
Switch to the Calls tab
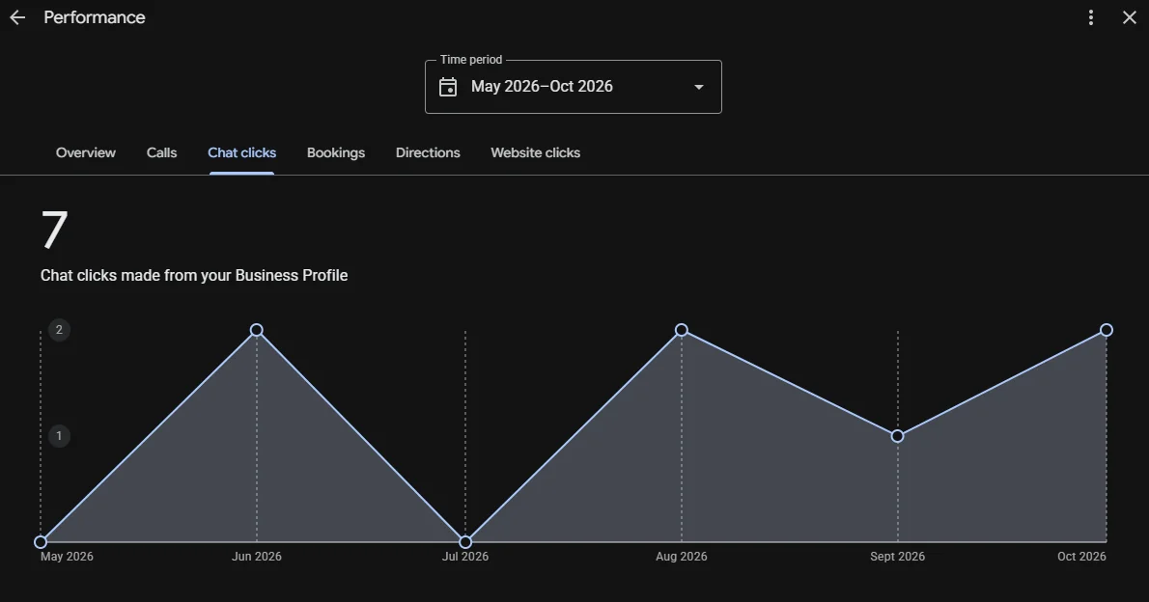pos(161,152)
